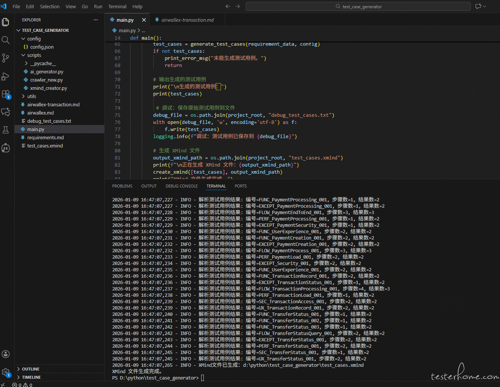500x387 pixels.
Task: Open xmind_creator.py in the explorer
Action: [x=48, y=88]
